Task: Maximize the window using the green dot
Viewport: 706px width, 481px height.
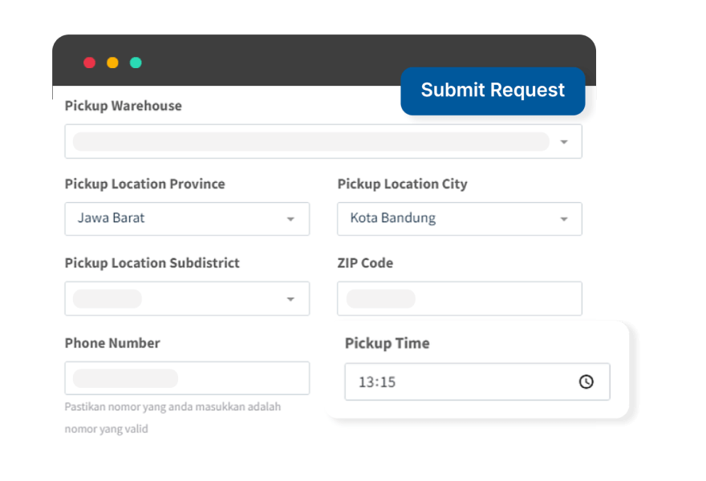Action: click(x=136, y=63)
